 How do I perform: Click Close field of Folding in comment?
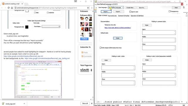click(159, 48)
